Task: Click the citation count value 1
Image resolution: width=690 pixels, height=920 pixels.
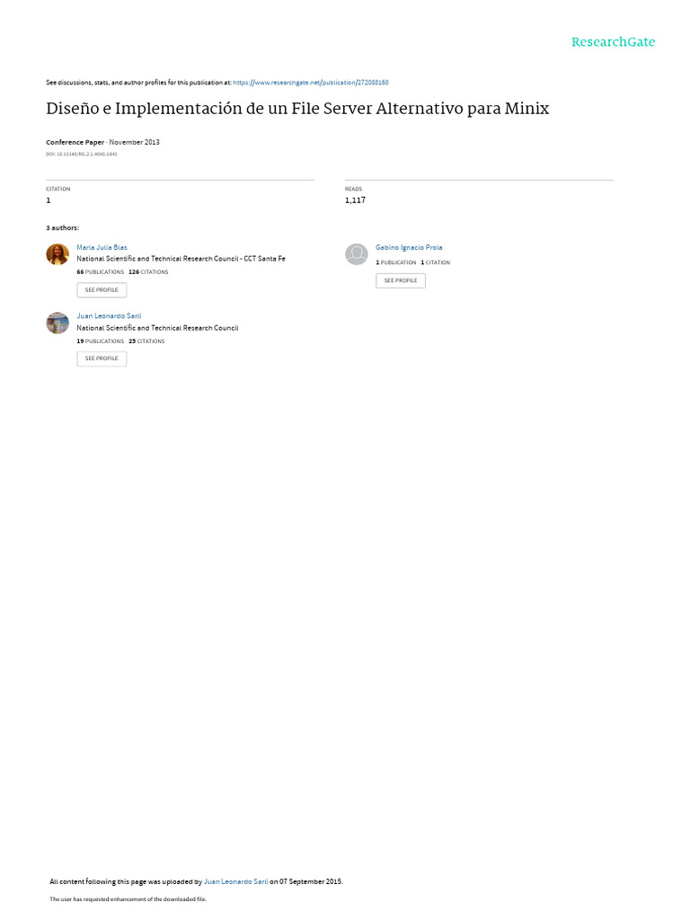Action: [x=49, y=200]
